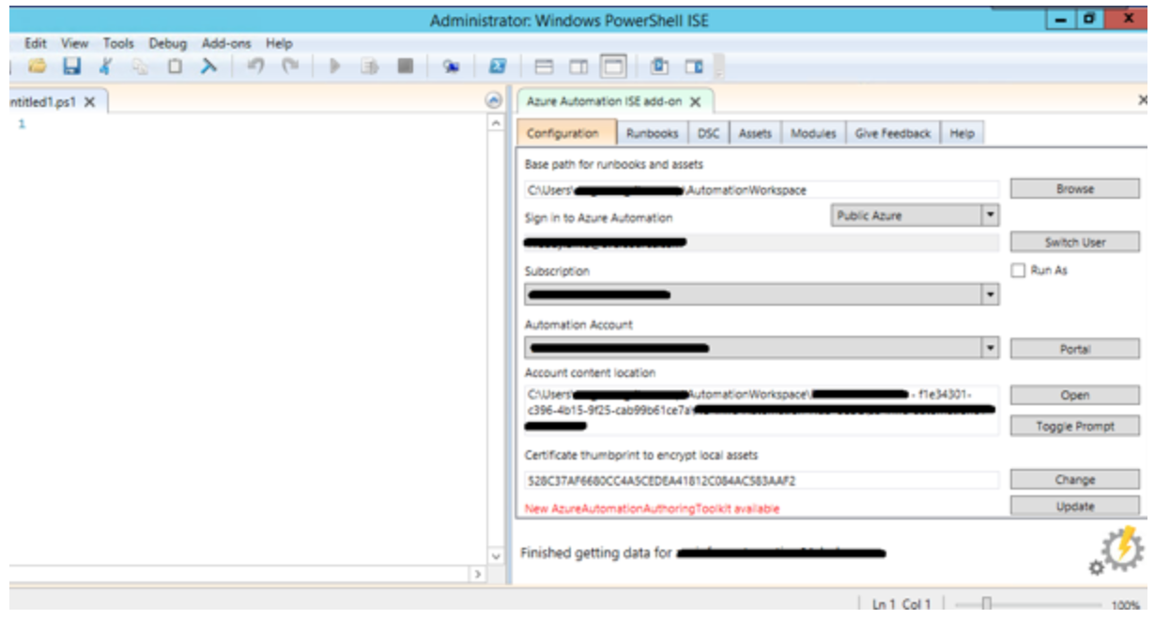The image size is (1155, 619).
Task: Open the Give Feedback tab
Action: click(893, 134)
